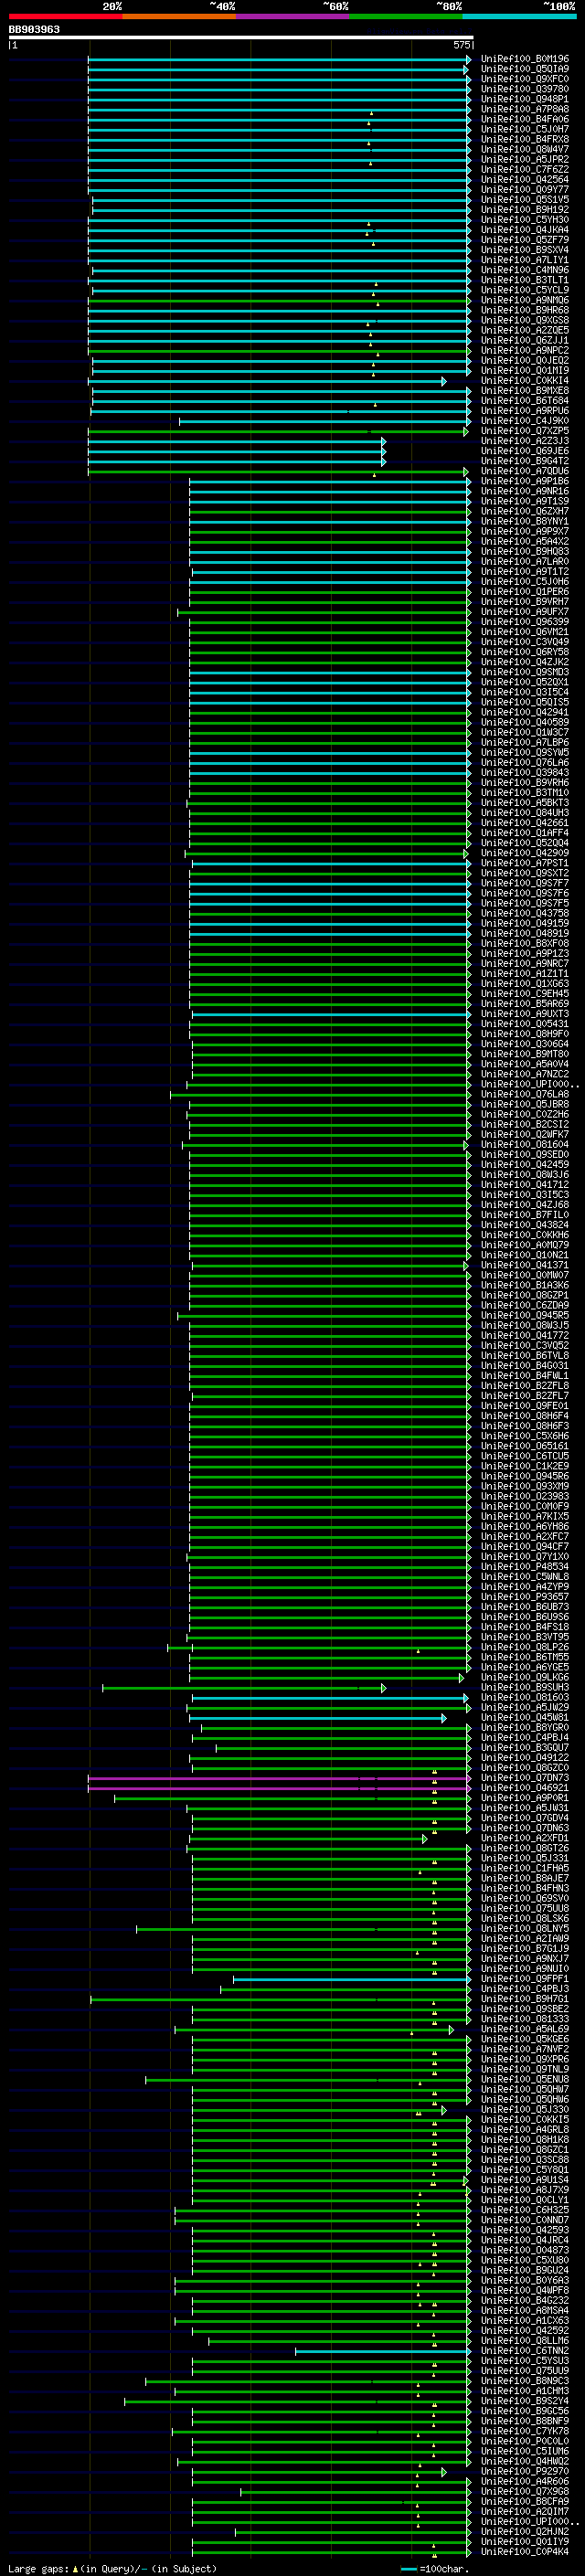Click the query end position 575

[461, 45]
